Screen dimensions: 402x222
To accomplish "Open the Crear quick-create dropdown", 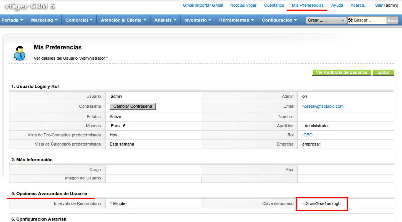I will [x=326, y=20].
